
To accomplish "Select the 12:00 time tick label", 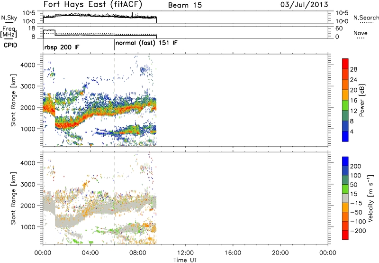I will click(x=185, y=253).
